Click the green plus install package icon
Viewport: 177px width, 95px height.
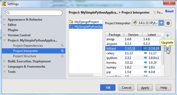click(167, 36)
